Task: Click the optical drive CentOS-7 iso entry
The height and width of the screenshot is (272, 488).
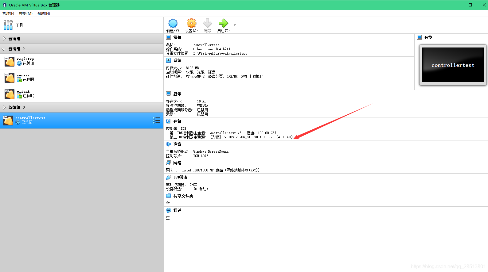Action: tap(251, 137)
